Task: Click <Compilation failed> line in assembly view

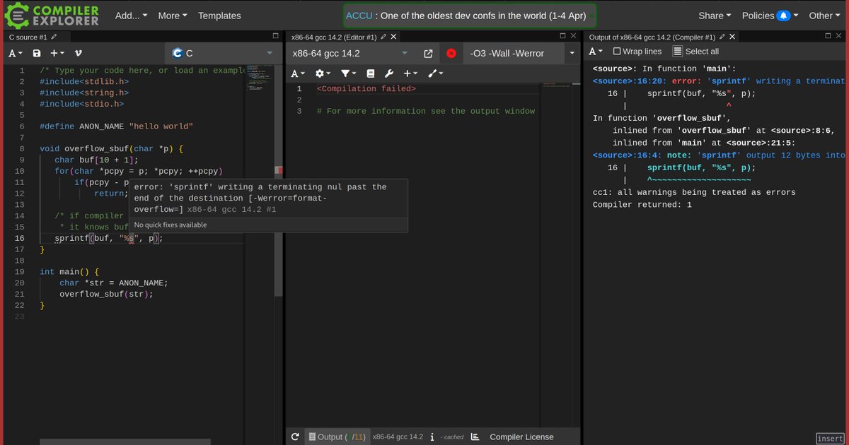Action: [366, 88]
